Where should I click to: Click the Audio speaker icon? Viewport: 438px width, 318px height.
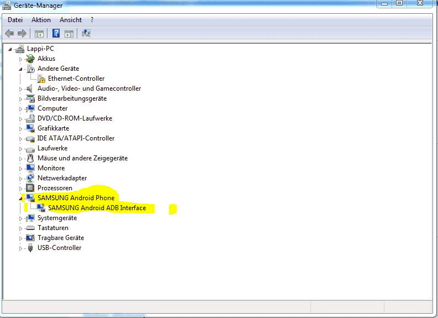[30, 88]
